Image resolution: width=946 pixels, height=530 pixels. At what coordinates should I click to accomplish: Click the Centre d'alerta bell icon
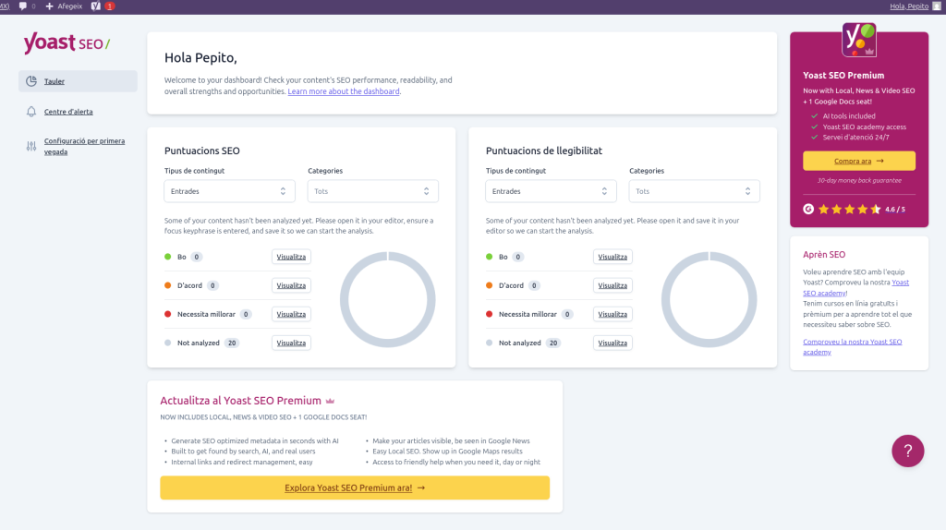(x=31, y=112)
